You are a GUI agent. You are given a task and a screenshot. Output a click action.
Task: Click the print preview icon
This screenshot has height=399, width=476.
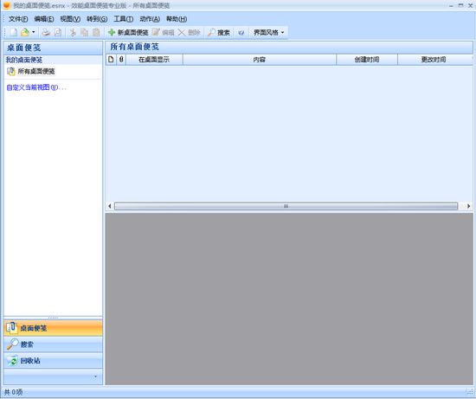pyautogui.click(x=58, y=32)
